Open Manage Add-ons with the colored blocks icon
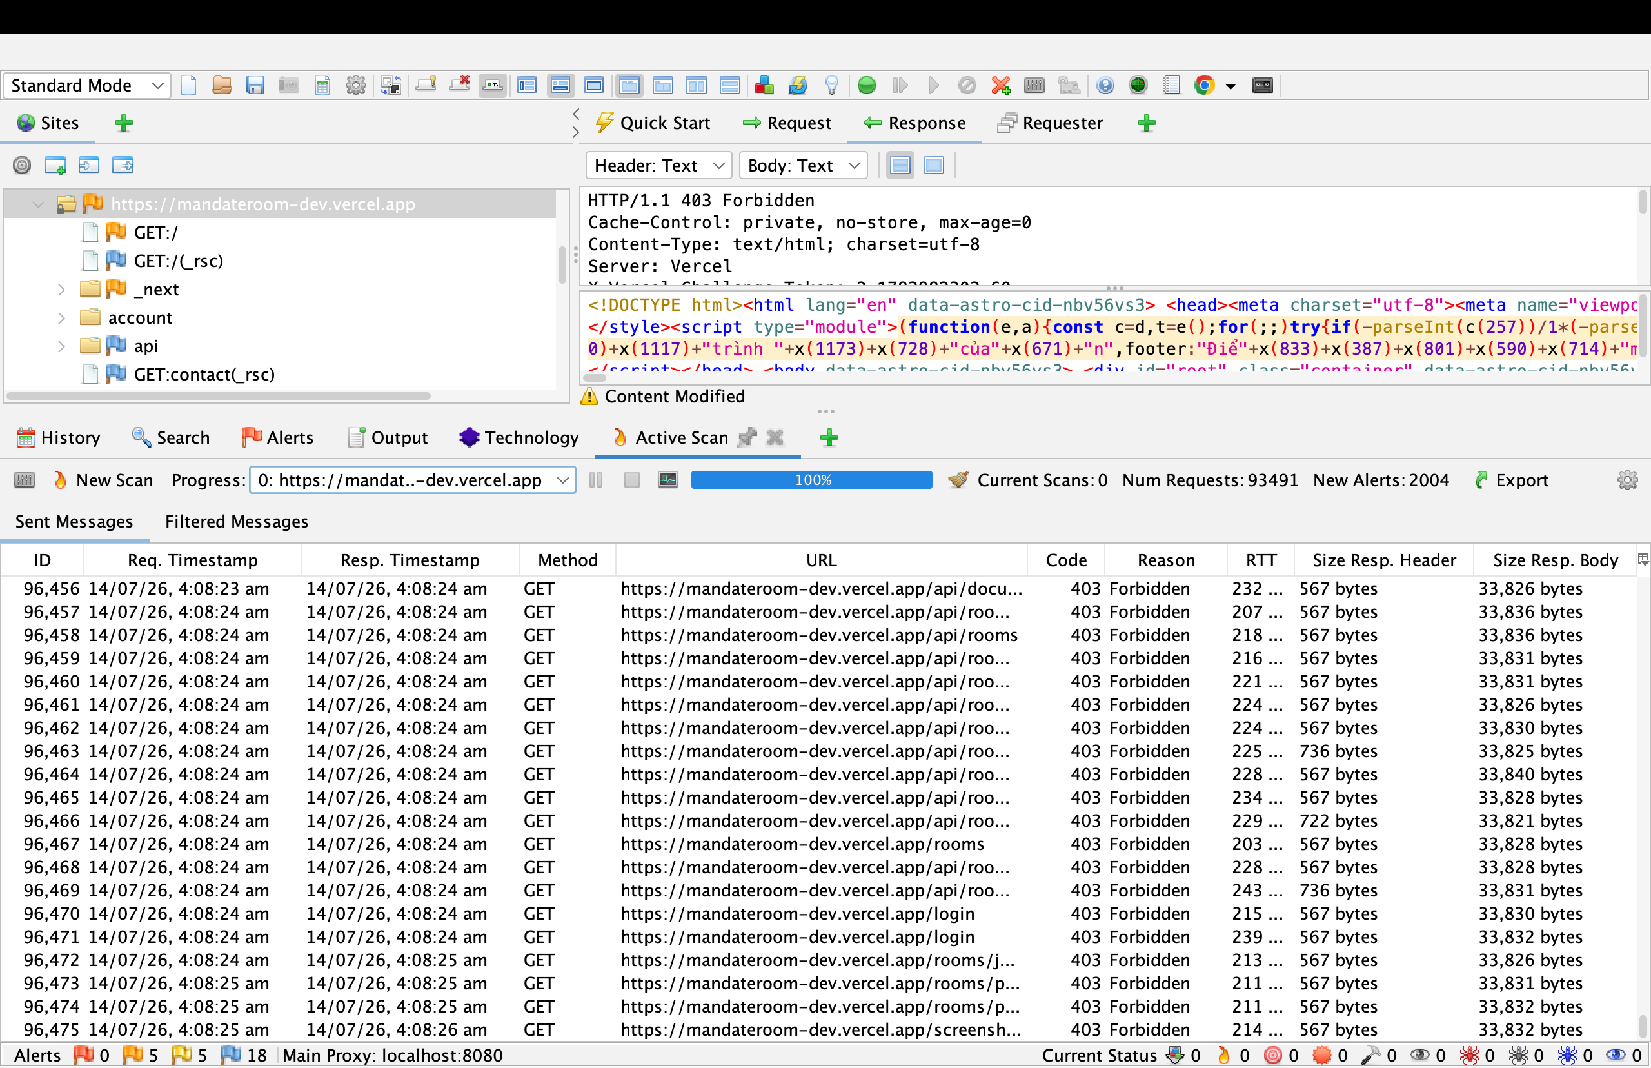The height and width of the screenshot is (1068, 1651). [x=764, y=85]
